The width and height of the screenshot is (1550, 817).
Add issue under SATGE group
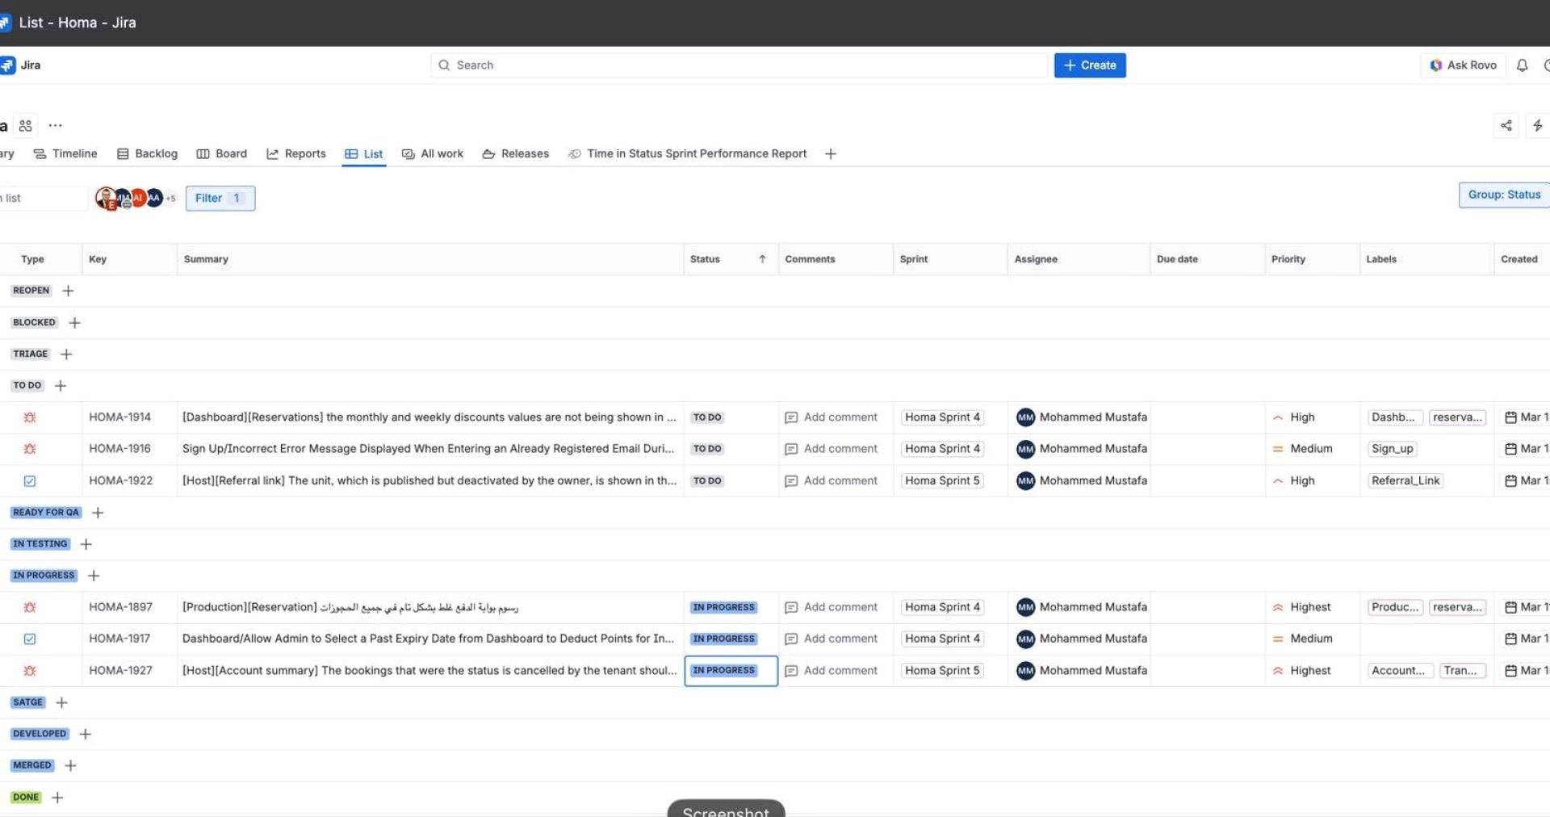tap(61, 702)
